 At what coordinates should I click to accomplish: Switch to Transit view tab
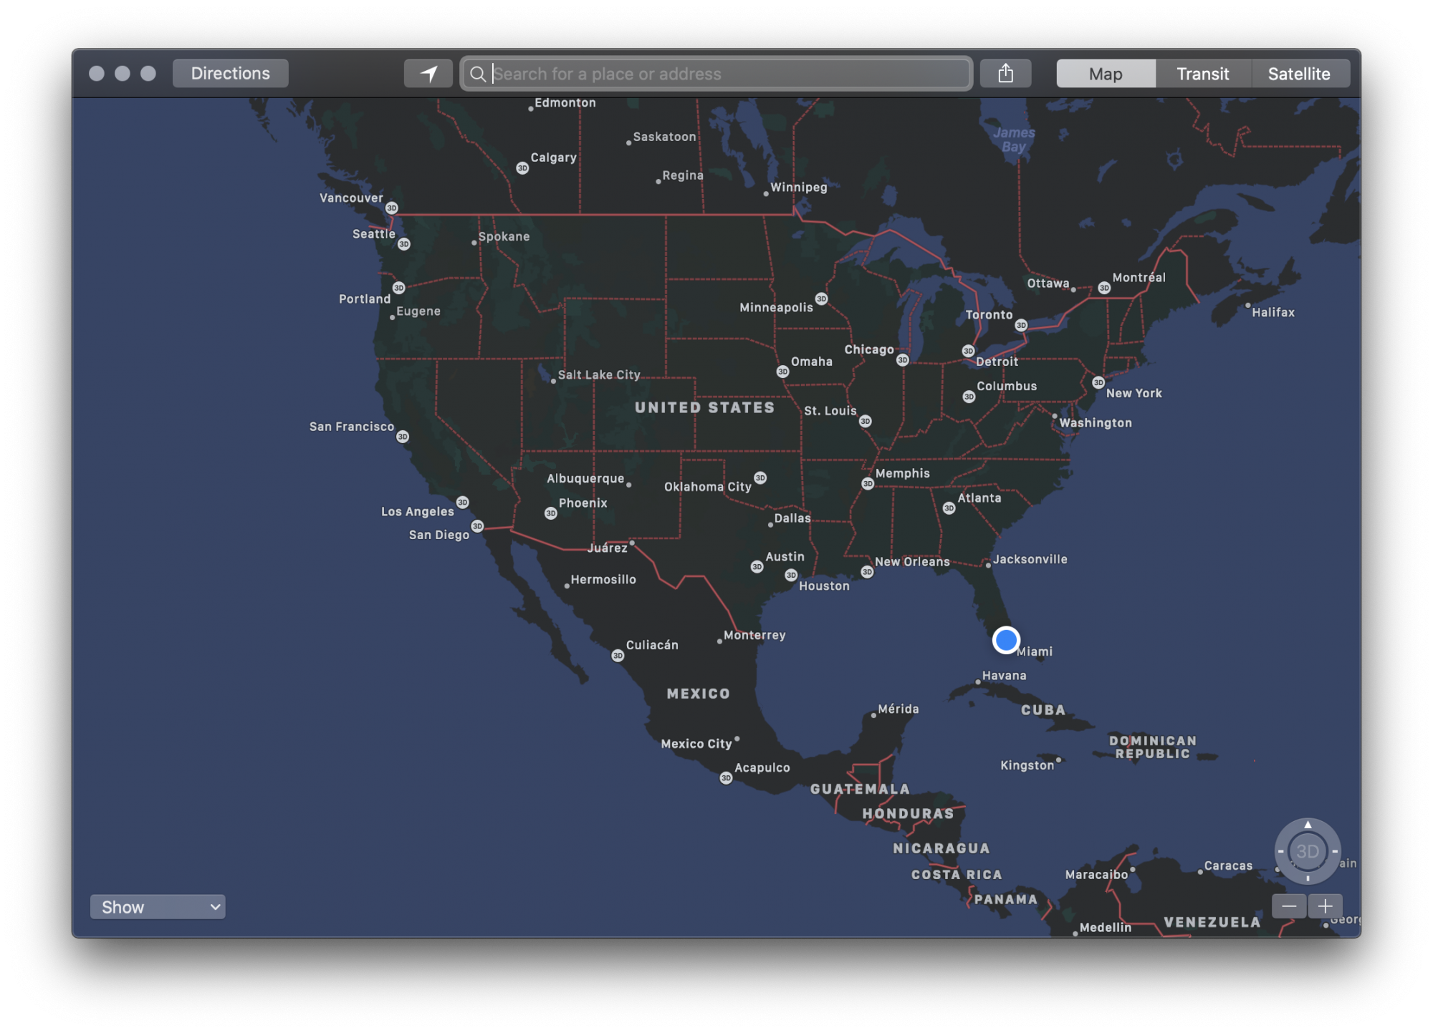tap(1203, 74)
